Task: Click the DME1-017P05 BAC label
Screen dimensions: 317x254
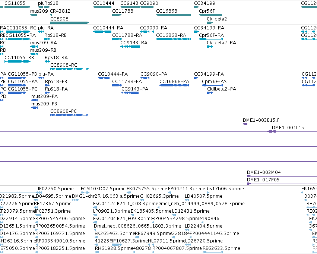Action: (x=263, y=180)
